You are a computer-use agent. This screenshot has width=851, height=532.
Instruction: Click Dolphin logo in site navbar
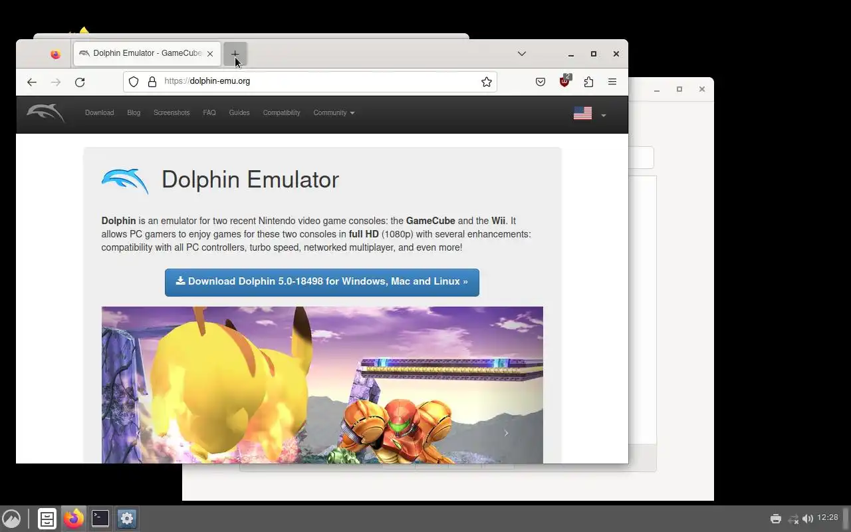pyautogui.click(x=45, y=113)
